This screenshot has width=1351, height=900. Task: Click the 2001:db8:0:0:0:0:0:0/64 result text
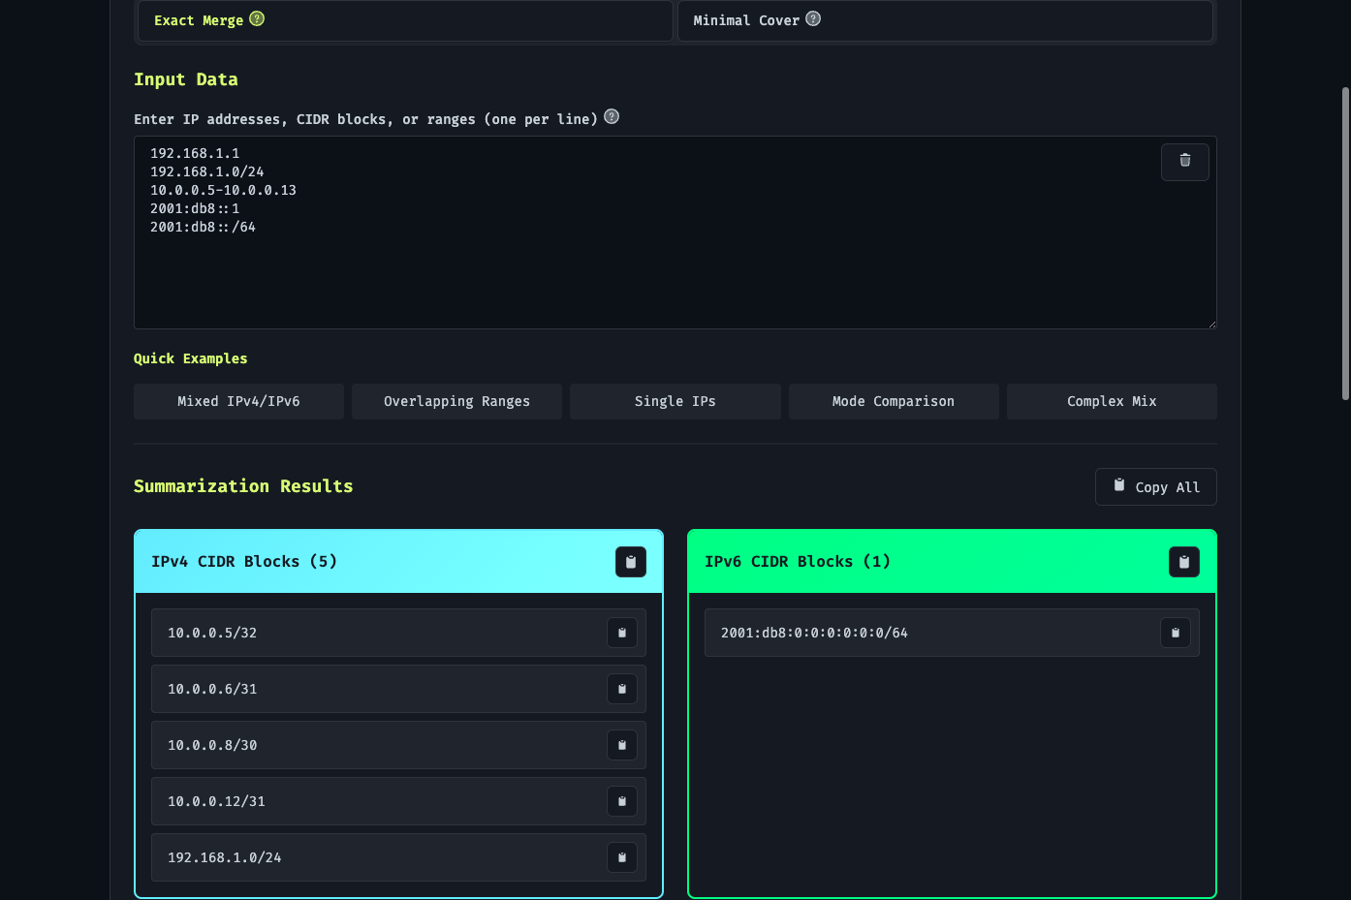[x=814, y=633]
